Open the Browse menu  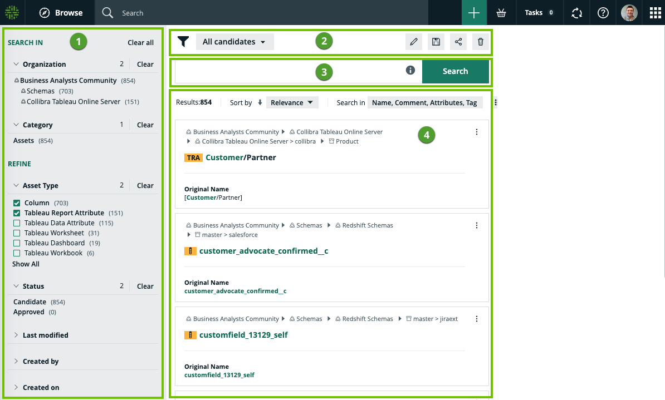[x=61, y=13]
